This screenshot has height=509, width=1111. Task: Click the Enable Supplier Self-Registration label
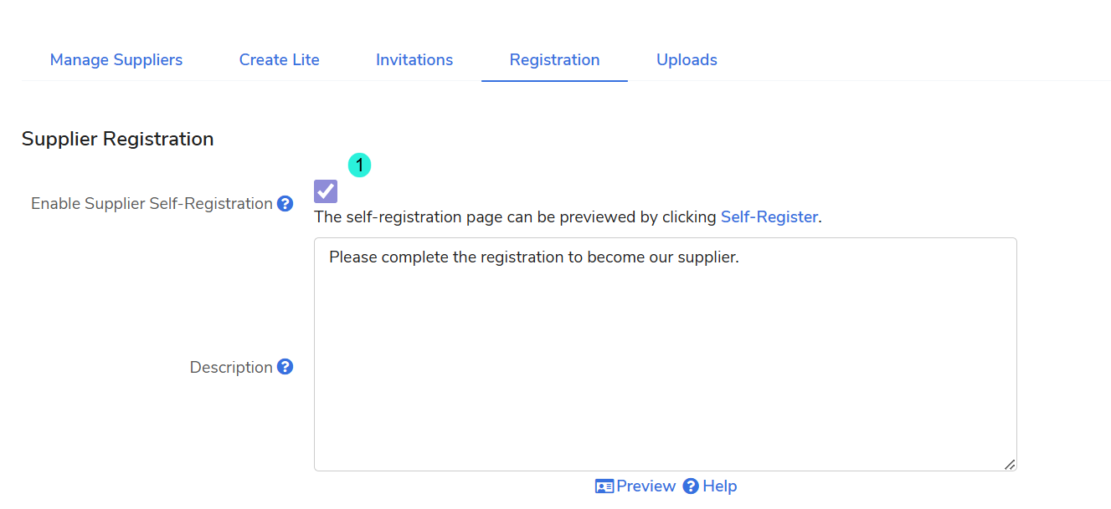[152, 204]
